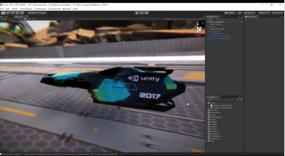Image resolution: width=285 pixels, height=156 pixels.
Task: Collapse the DCC_Keynote scene in Hierarchy
Action: (208, 22)
